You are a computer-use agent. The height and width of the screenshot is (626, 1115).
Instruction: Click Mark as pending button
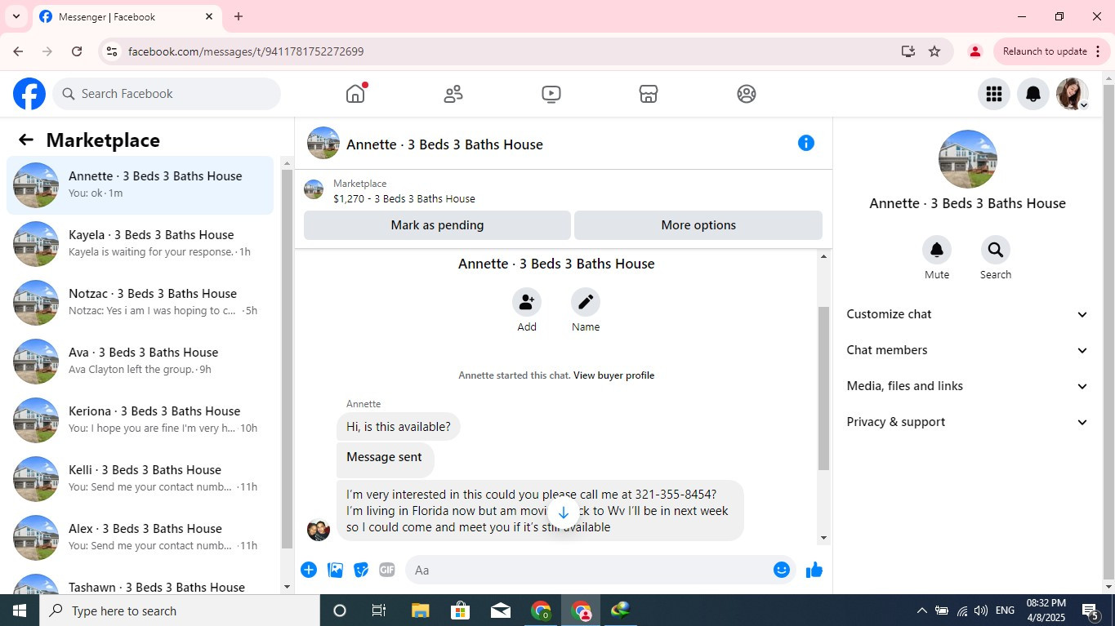coord(437,225)
